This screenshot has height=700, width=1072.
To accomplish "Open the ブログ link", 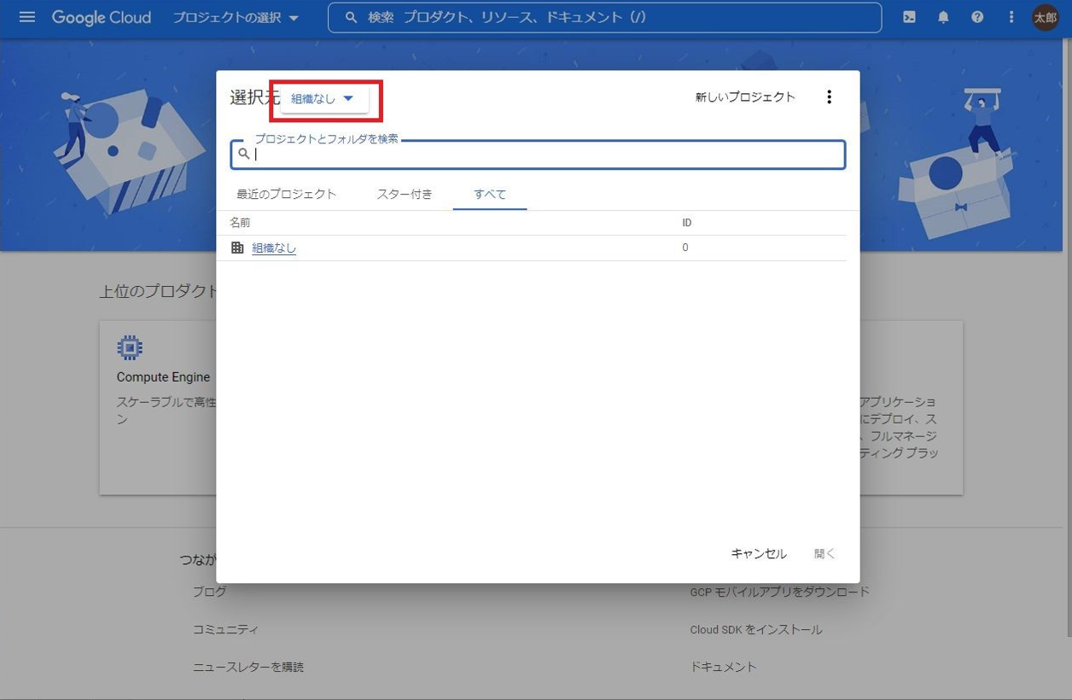I will [210, 592].
